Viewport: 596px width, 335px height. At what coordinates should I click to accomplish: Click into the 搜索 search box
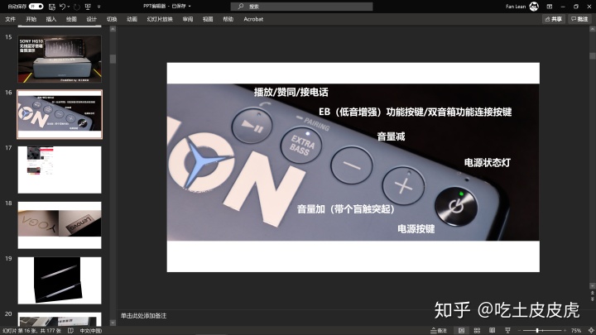pyautogui.click(x=301, y=7)
